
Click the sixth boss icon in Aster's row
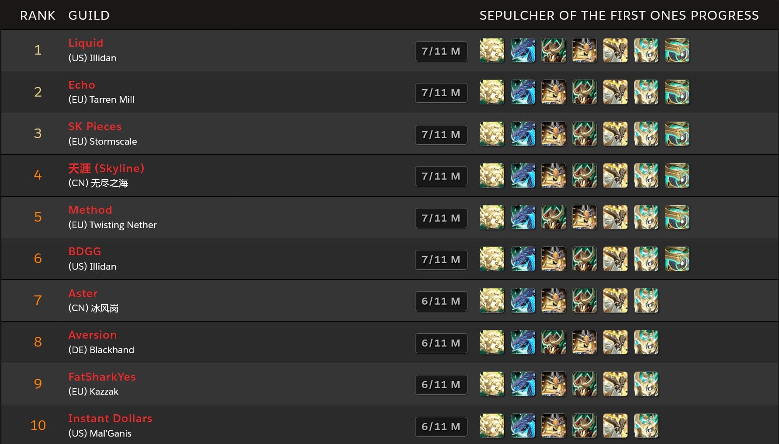[x=646, y=300]
